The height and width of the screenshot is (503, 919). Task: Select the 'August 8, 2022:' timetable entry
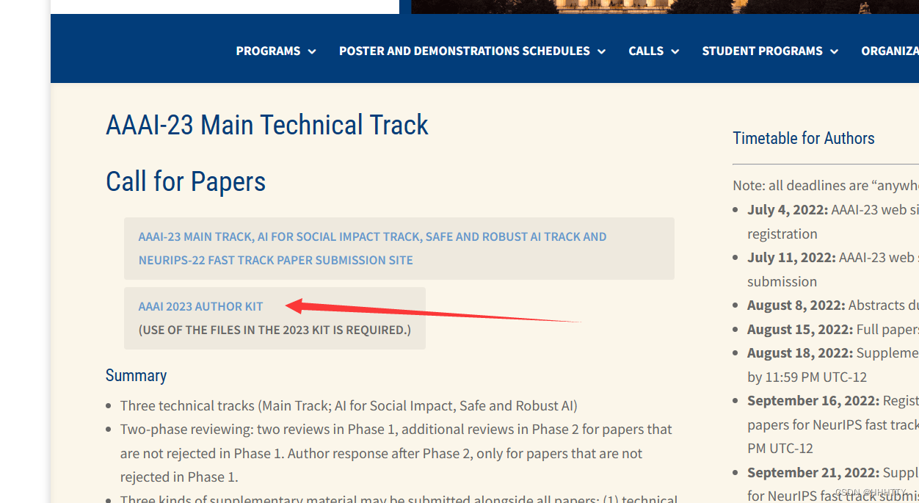tap(833, 305)
